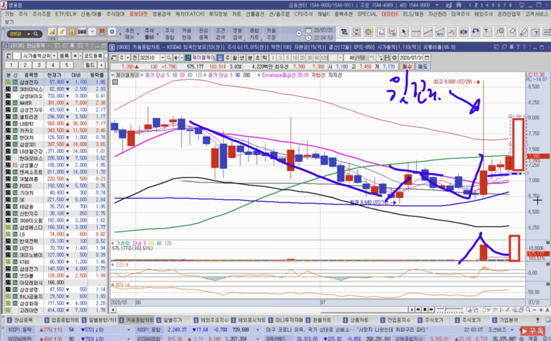Open the stock code 322510 dropdown arrow
The height and width of the screenshot is (341, 551).
pyautogui.click(x=162, y=58)
